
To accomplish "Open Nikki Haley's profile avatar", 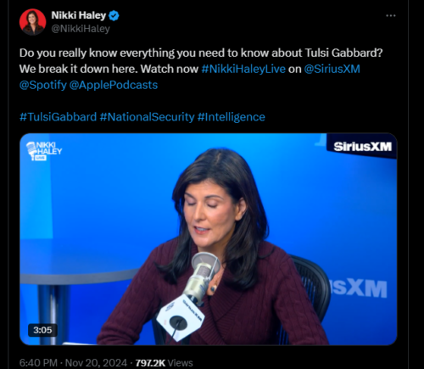I will (33, 22).
